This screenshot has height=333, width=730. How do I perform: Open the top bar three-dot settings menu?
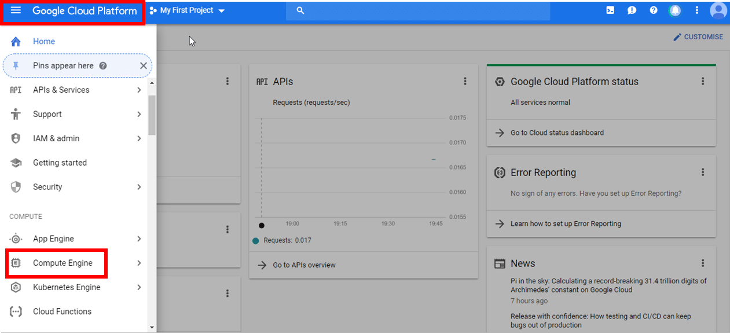click(x=697, y=10)
